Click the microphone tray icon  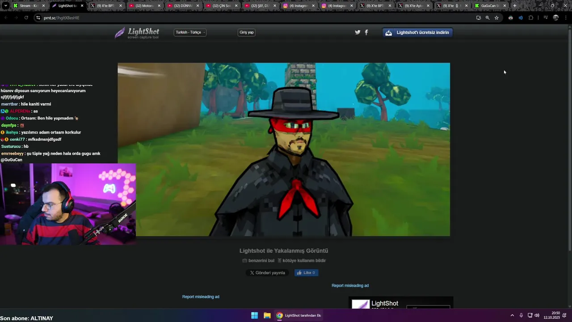click(521, 315)
